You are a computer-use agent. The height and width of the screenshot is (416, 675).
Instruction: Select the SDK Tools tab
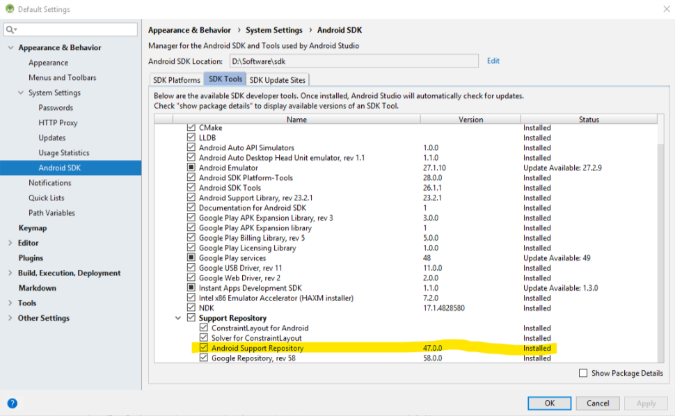point(225,79)
